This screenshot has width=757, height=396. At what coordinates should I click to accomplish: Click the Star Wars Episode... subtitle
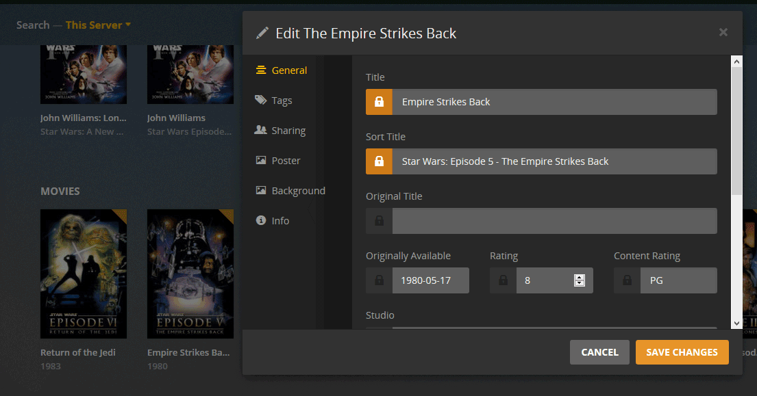click(x=189, y=131)
